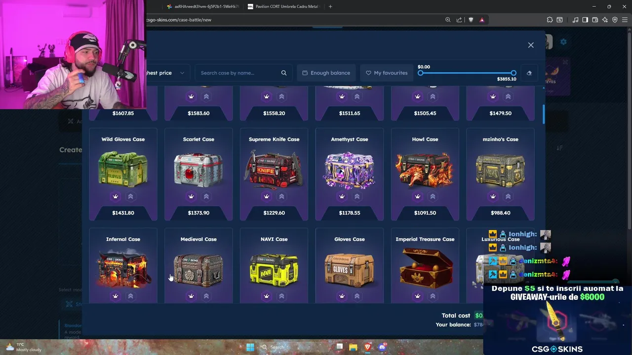Open the Windows Start menu
The image size is (632, 355).
[250, 347]
